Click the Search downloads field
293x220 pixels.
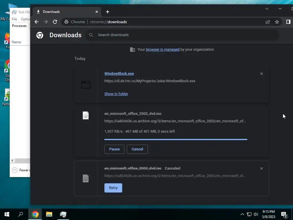pyautogui.click(x=182, y=35)
